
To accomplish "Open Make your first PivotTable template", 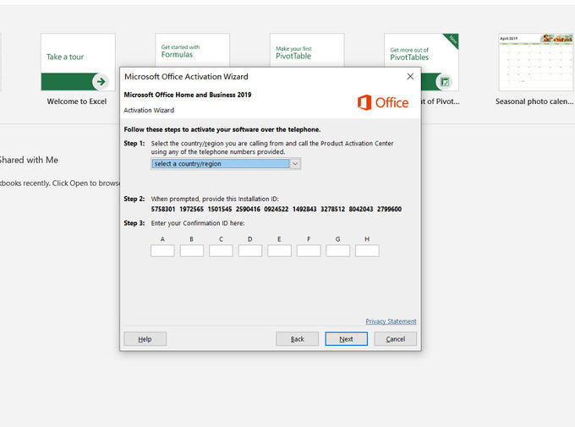I will (307, 50).
